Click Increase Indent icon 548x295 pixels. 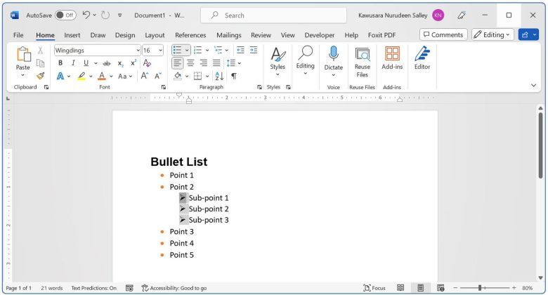tap(254, 51)
